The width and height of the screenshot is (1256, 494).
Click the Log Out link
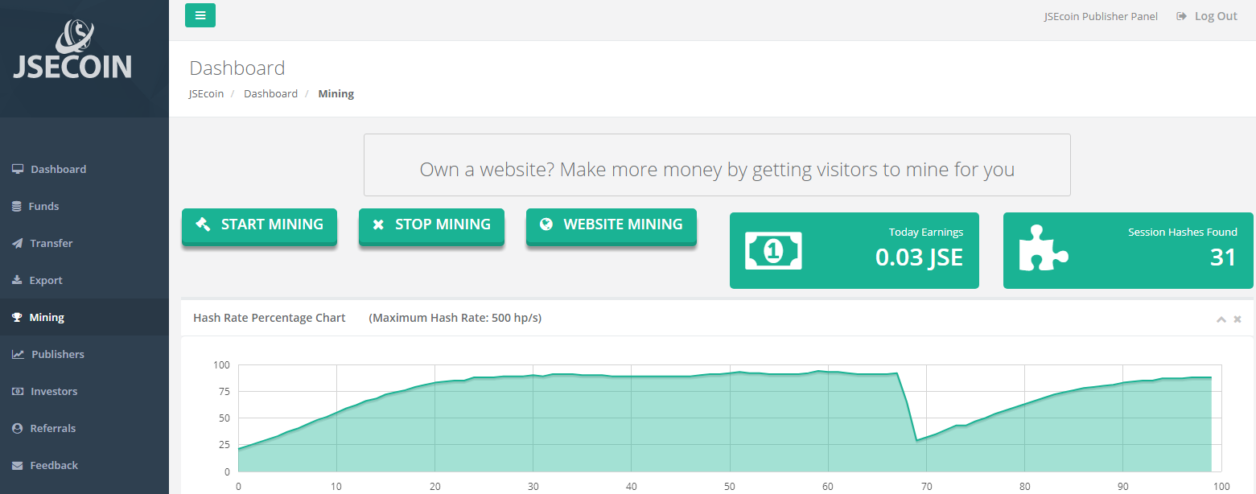tap(1207, 16)
